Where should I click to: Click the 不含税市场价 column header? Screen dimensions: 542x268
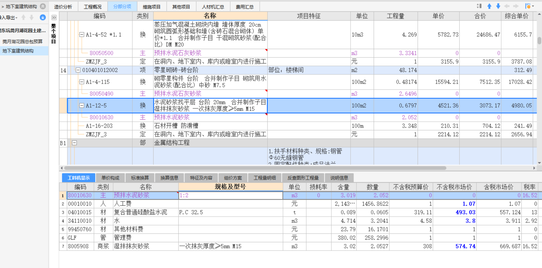coord(454,187)
